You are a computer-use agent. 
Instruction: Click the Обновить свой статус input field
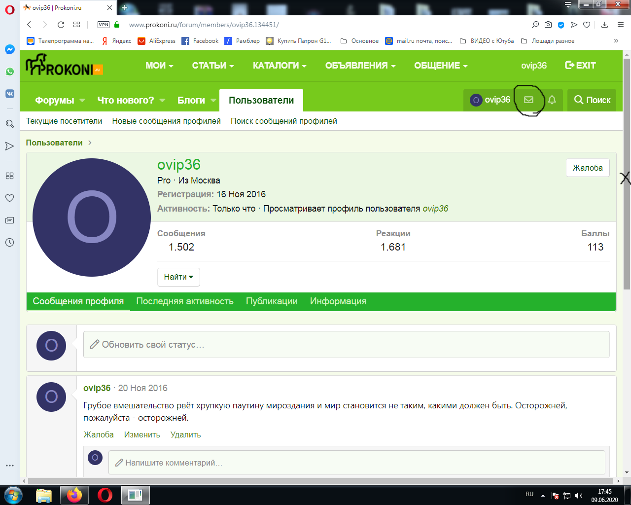point(345,345)
